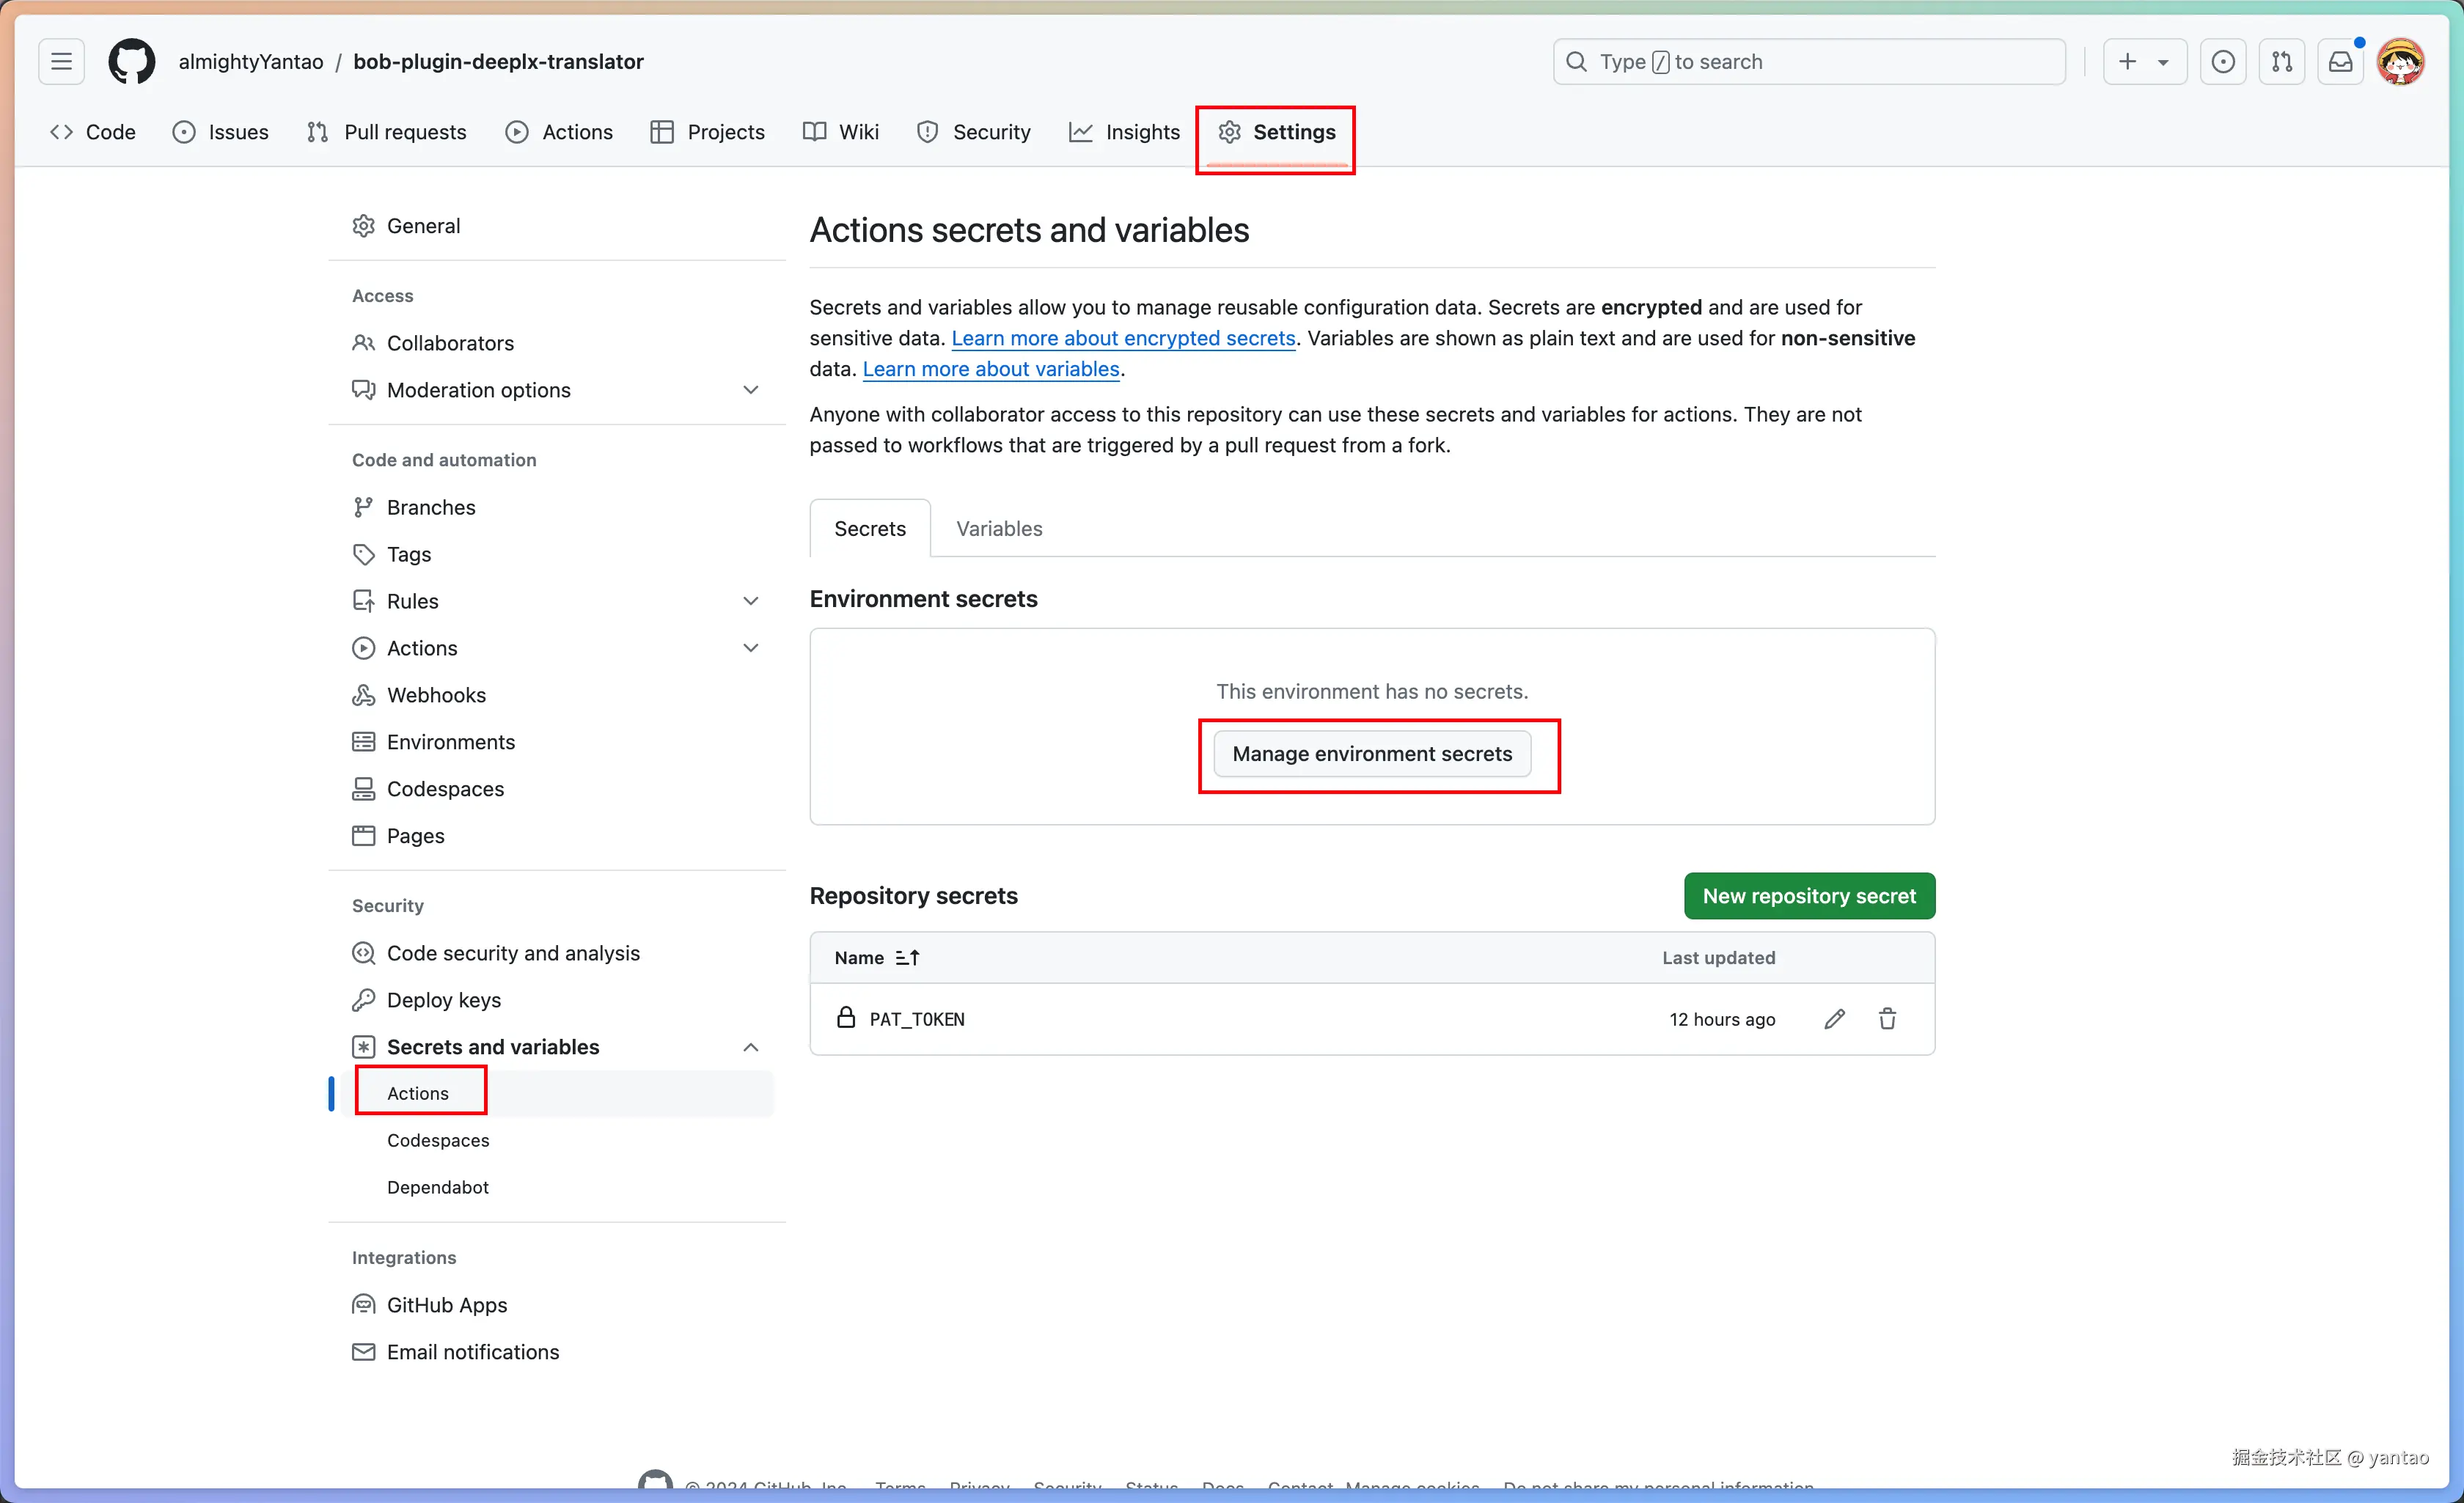Click the user avatar picture
The width and height of the screenshot is (2464, 1503).
pos(2400,62)
